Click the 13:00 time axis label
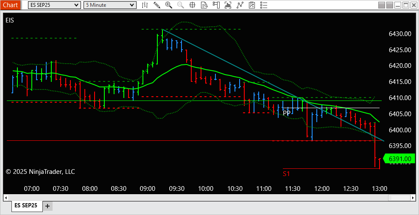Image resolution: width=419 pixels, height=215 pixels. pyautogui.click(x=380, y=189)
